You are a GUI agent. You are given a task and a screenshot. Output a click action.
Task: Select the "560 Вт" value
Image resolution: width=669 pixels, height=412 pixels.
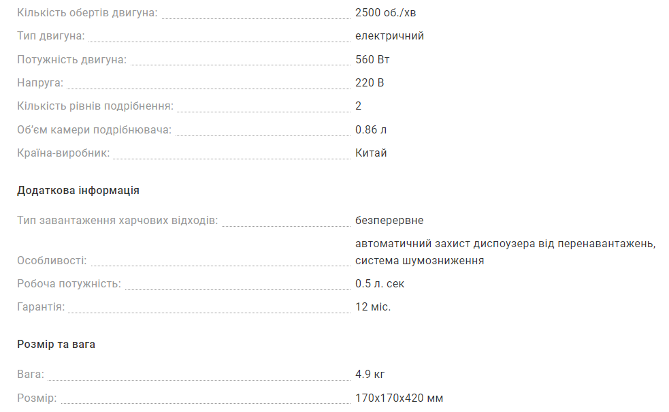(x=372, y=60)
